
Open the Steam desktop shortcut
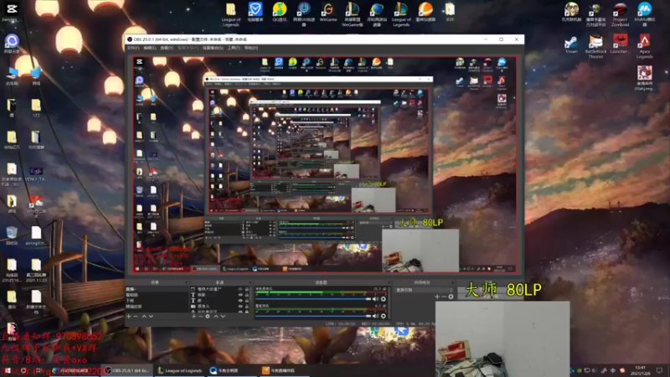571,45
